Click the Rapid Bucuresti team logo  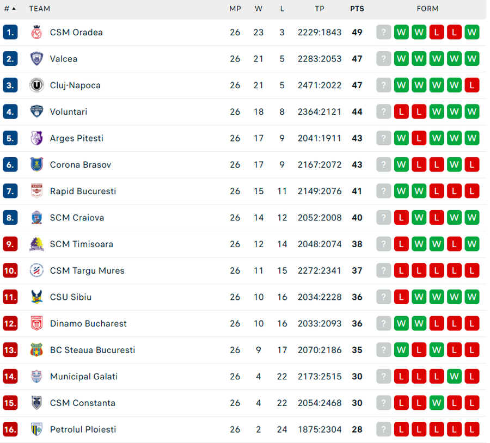pyautogui.click(x=36, y=191)
